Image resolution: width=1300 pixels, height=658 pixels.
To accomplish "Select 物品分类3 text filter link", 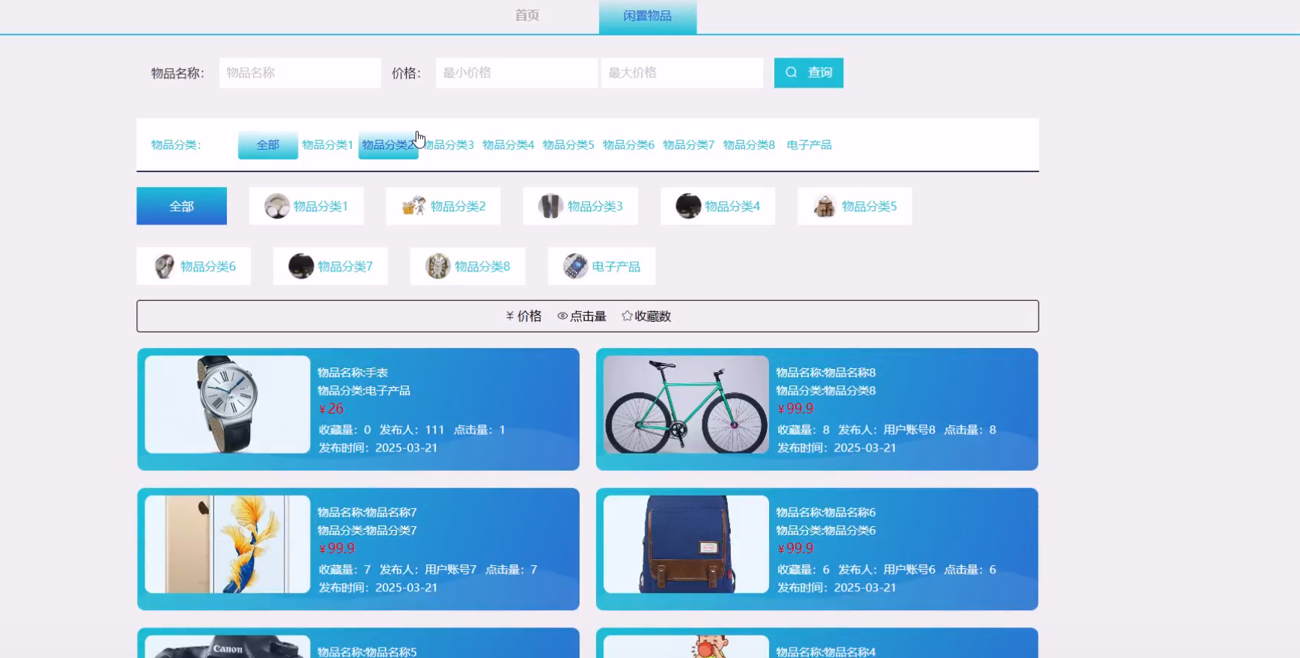I will coord(449,145).
